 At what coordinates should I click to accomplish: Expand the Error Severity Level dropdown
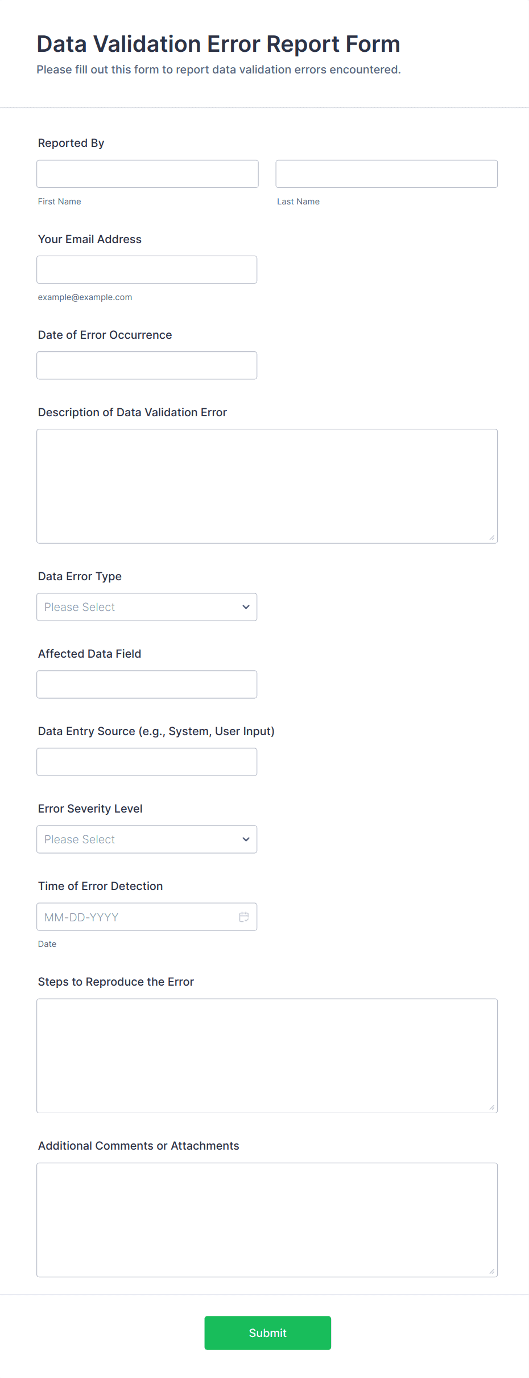pos(147,839)
